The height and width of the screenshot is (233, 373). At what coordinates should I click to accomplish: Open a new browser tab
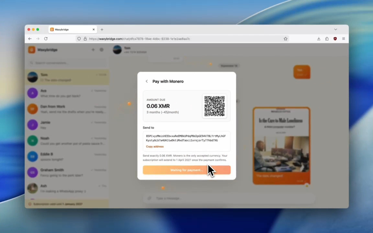point(102,29)
